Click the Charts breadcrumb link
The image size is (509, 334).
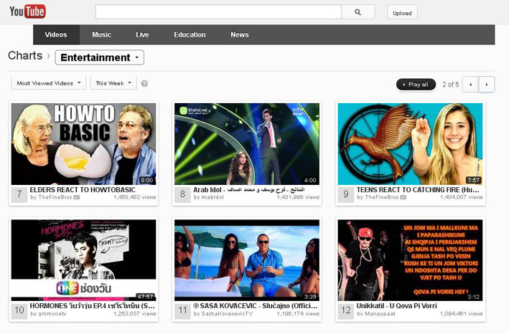tap(25, 55)
